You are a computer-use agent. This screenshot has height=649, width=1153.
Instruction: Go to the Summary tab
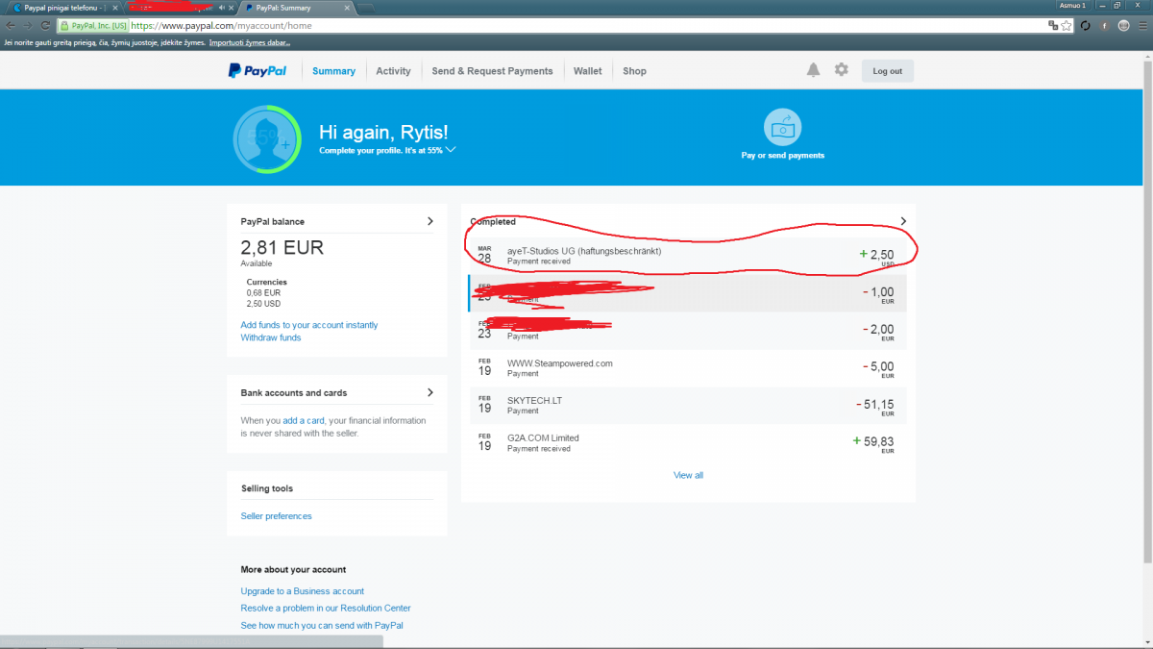333,71
